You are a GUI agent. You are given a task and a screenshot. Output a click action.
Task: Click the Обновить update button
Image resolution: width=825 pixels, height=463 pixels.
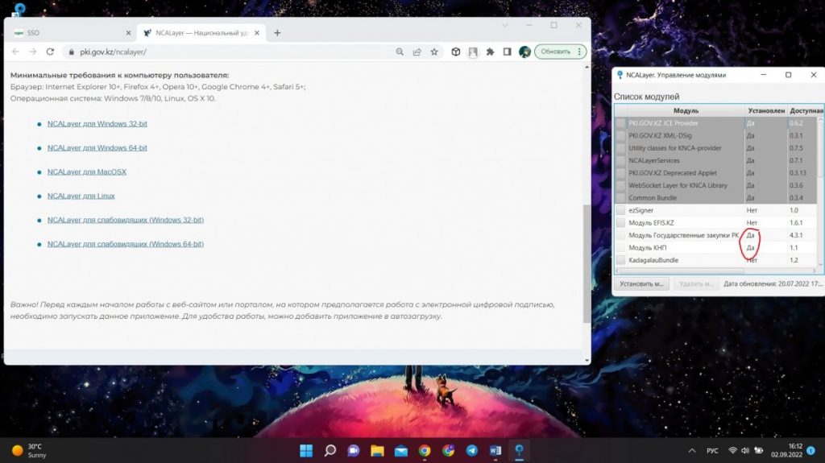[x=556, y=52]
